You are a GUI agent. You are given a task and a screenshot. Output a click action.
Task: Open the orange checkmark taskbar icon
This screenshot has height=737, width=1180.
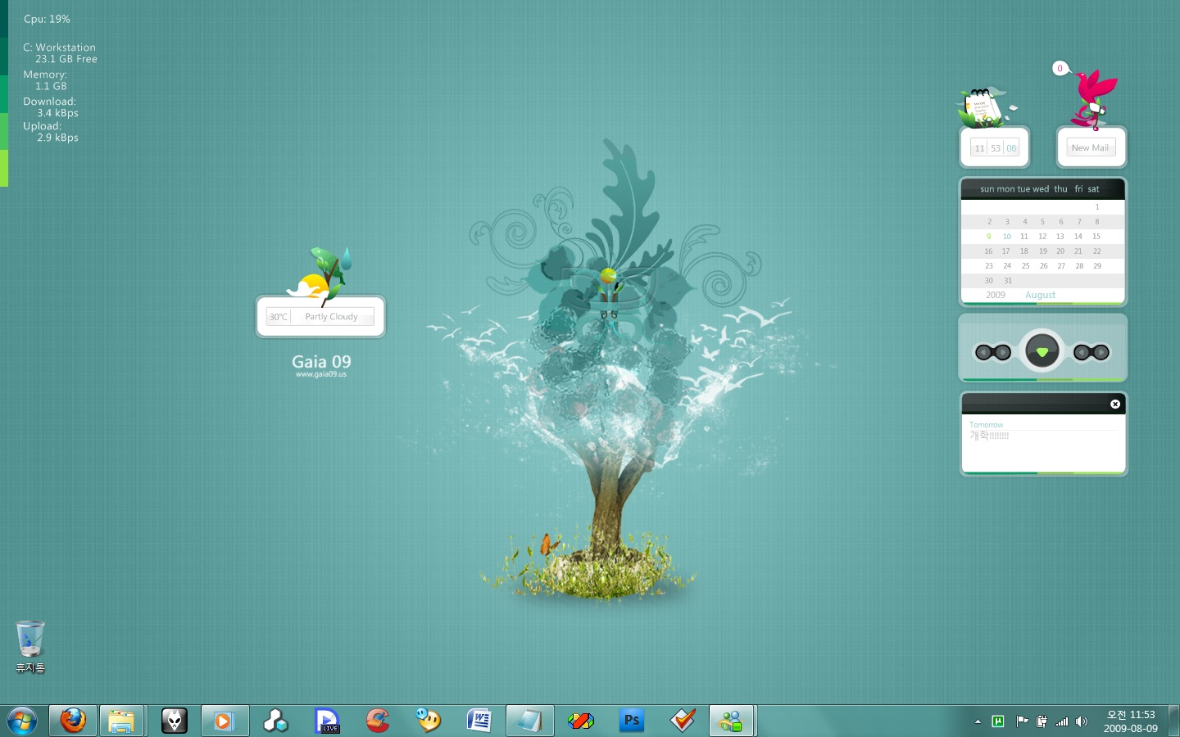point(682,721)
